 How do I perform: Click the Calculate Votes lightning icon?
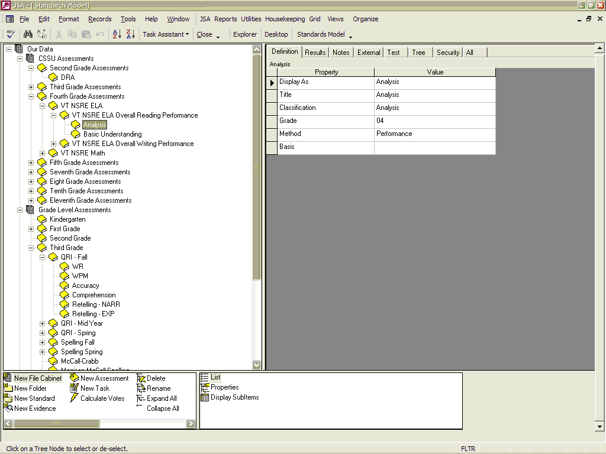point(74,398)
